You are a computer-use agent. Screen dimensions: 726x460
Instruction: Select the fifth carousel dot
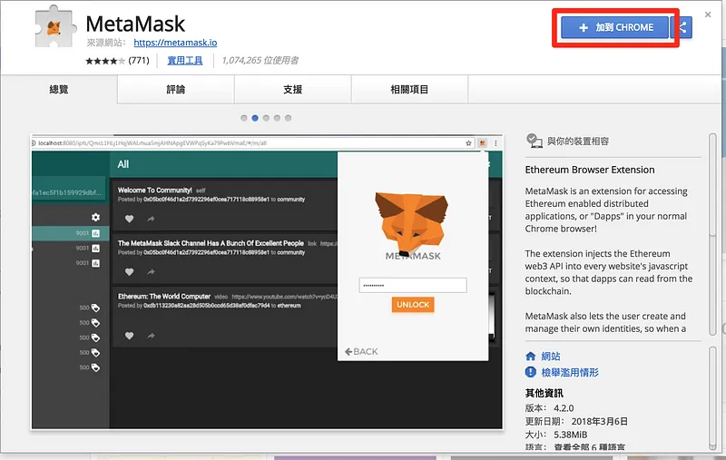(288, 118)
